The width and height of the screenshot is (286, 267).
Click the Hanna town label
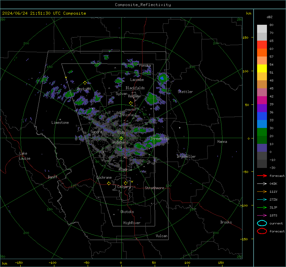[x=222, y=142]
